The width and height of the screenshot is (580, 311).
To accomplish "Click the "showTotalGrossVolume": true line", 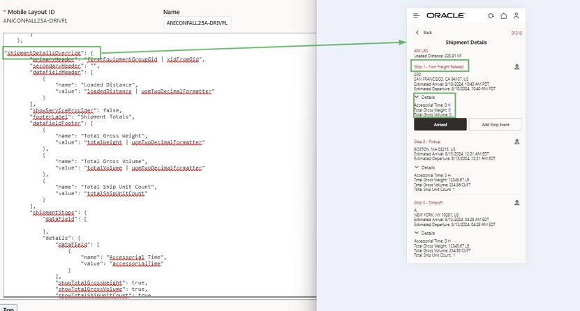I will 101,289.
